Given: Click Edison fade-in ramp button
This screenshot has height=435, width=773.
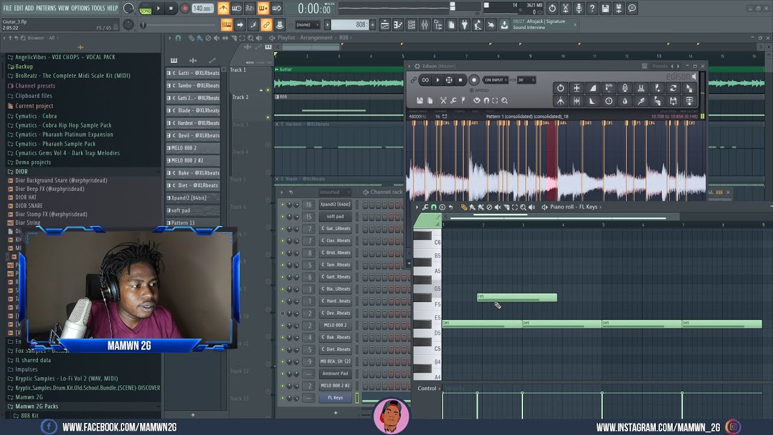Looking at the screenshot, I should point(592,88).
